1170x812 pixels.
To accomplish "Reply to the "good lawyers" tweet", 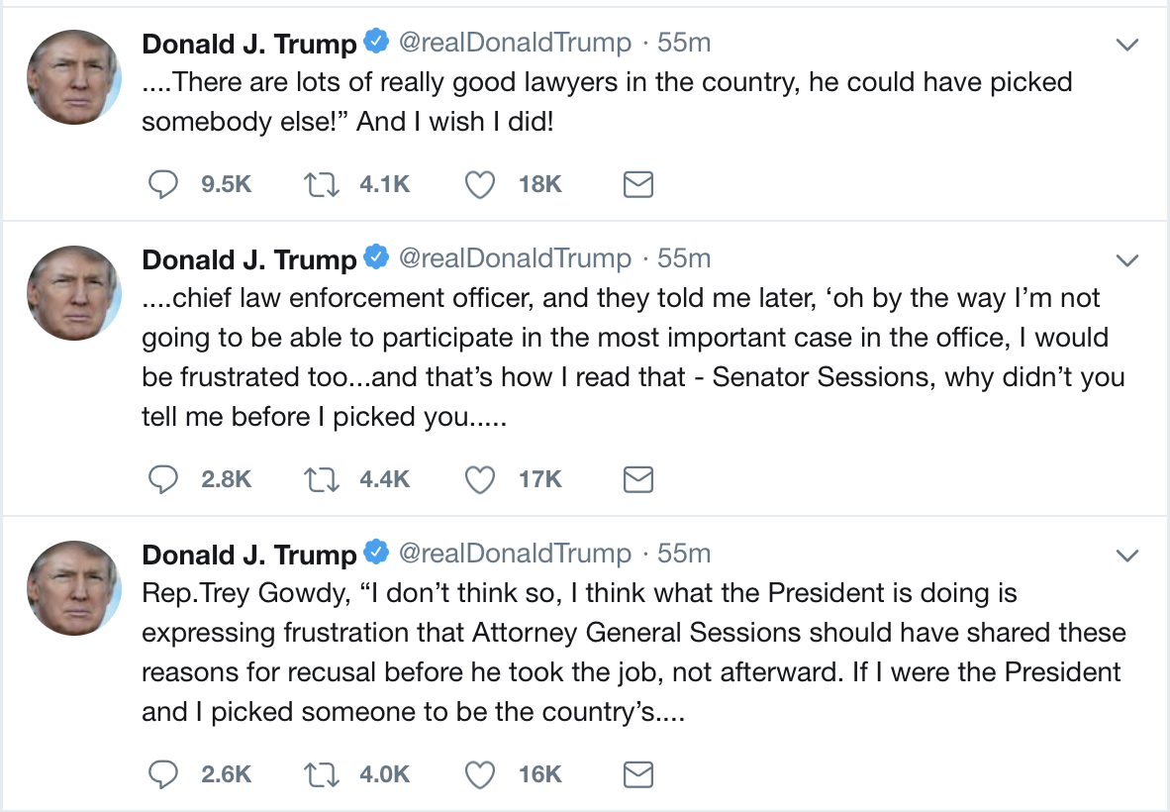I will click(162, 184).
